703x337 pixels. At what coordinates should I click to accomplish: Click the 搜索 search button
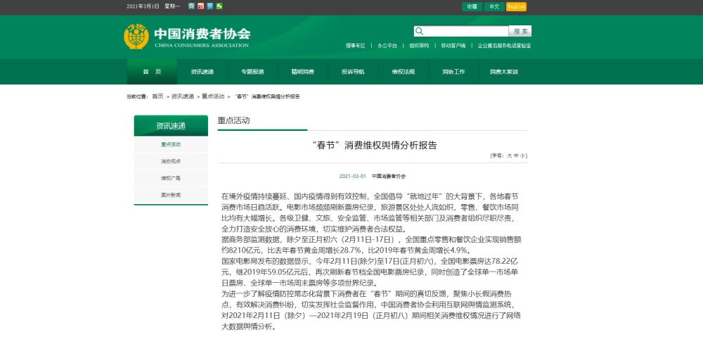tap(520, 31)
